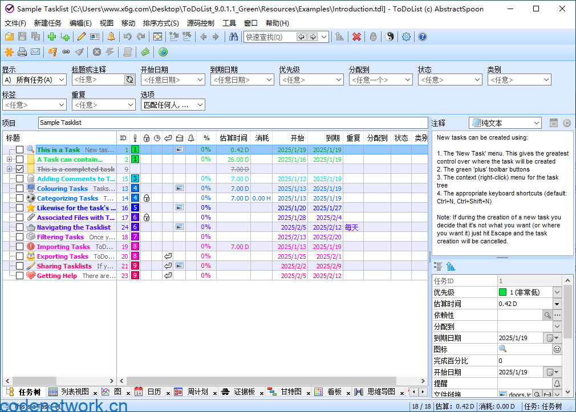Open the 状态 filter dropdown
The image size is (576, 412).
[x=450, y=80]
